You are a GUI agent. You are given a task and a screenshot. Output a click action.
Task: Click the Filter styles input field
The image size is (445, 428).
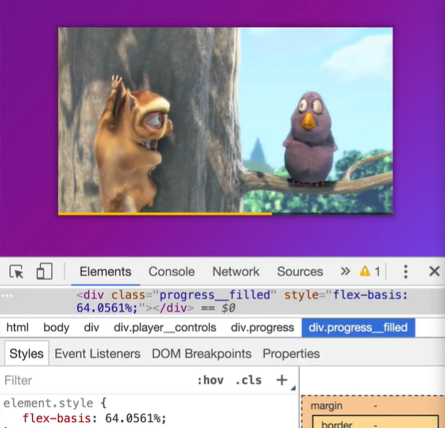coord(97,380)
